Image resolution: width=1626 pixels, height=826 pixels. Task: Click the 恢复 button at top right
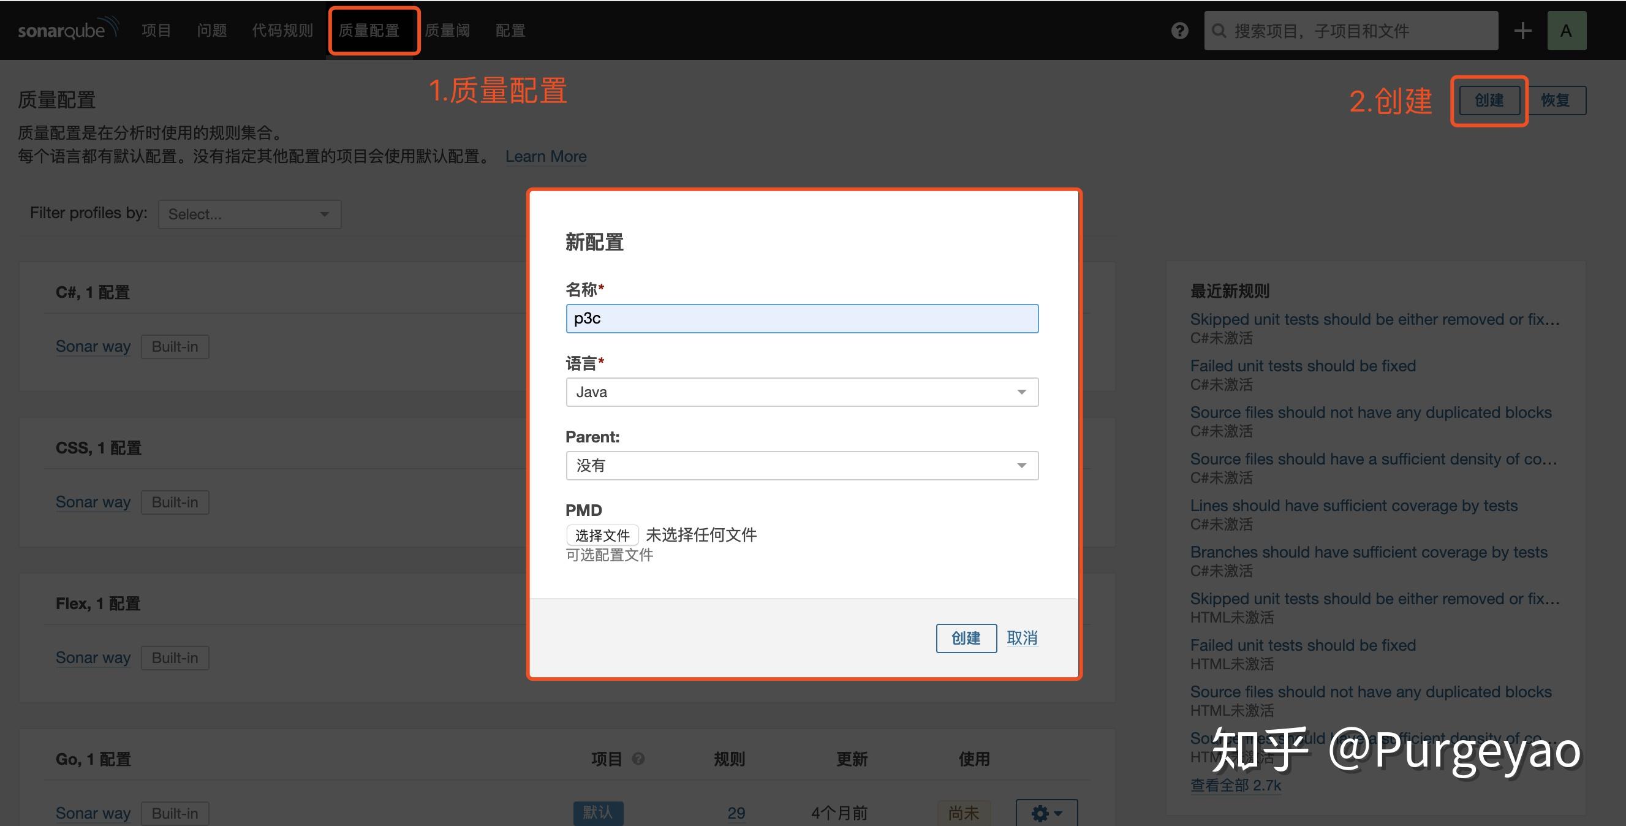coord(1557,100)
